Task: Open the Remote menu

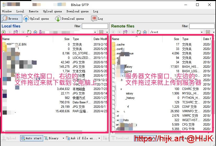Action: (x=33, y=11)
